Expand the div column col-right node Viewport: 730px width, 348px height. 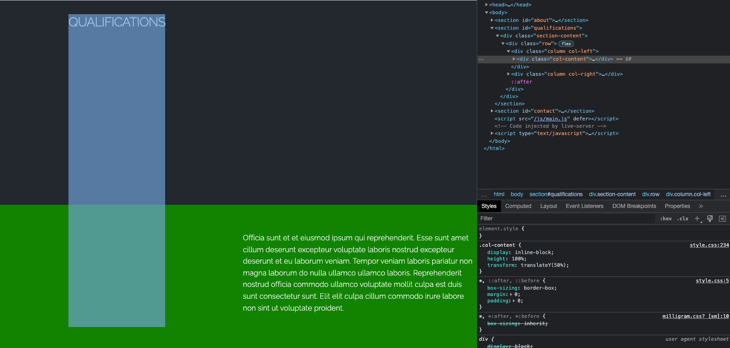(508, 74)
